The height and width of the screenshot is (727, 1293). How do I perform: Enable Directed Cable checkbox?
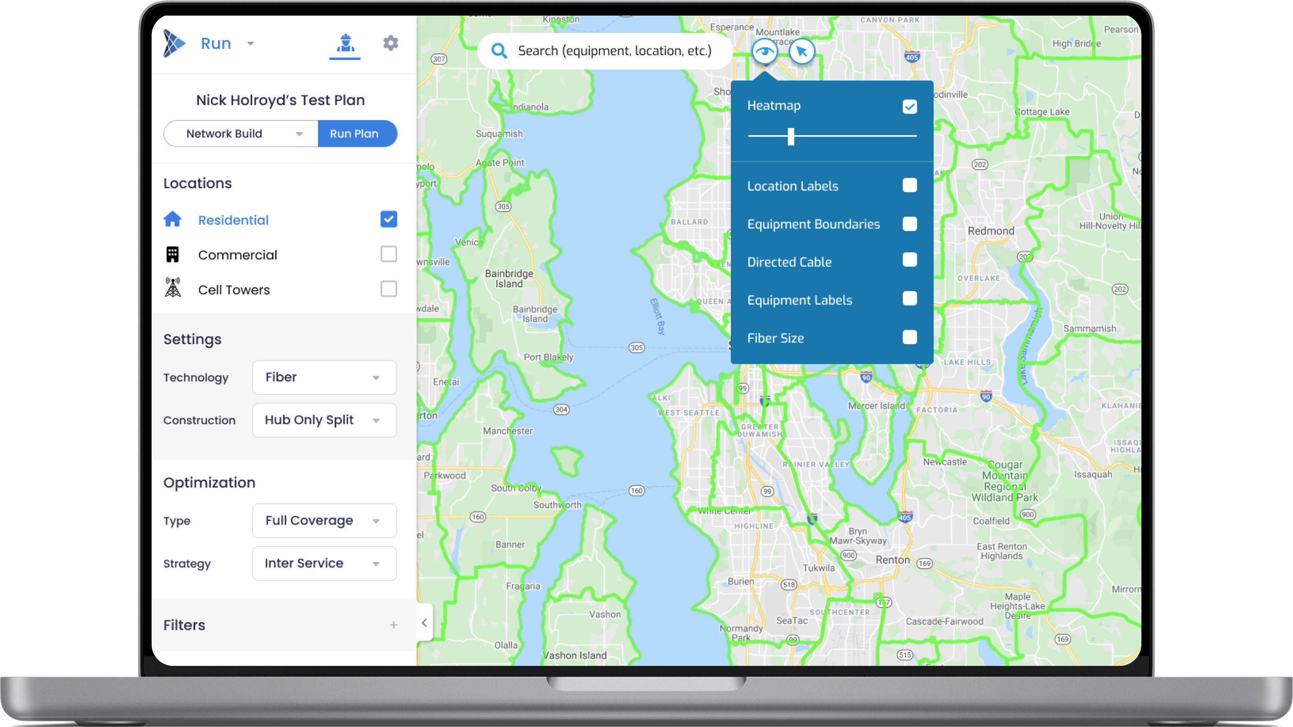pyautogui.click(x=910, y=260)
